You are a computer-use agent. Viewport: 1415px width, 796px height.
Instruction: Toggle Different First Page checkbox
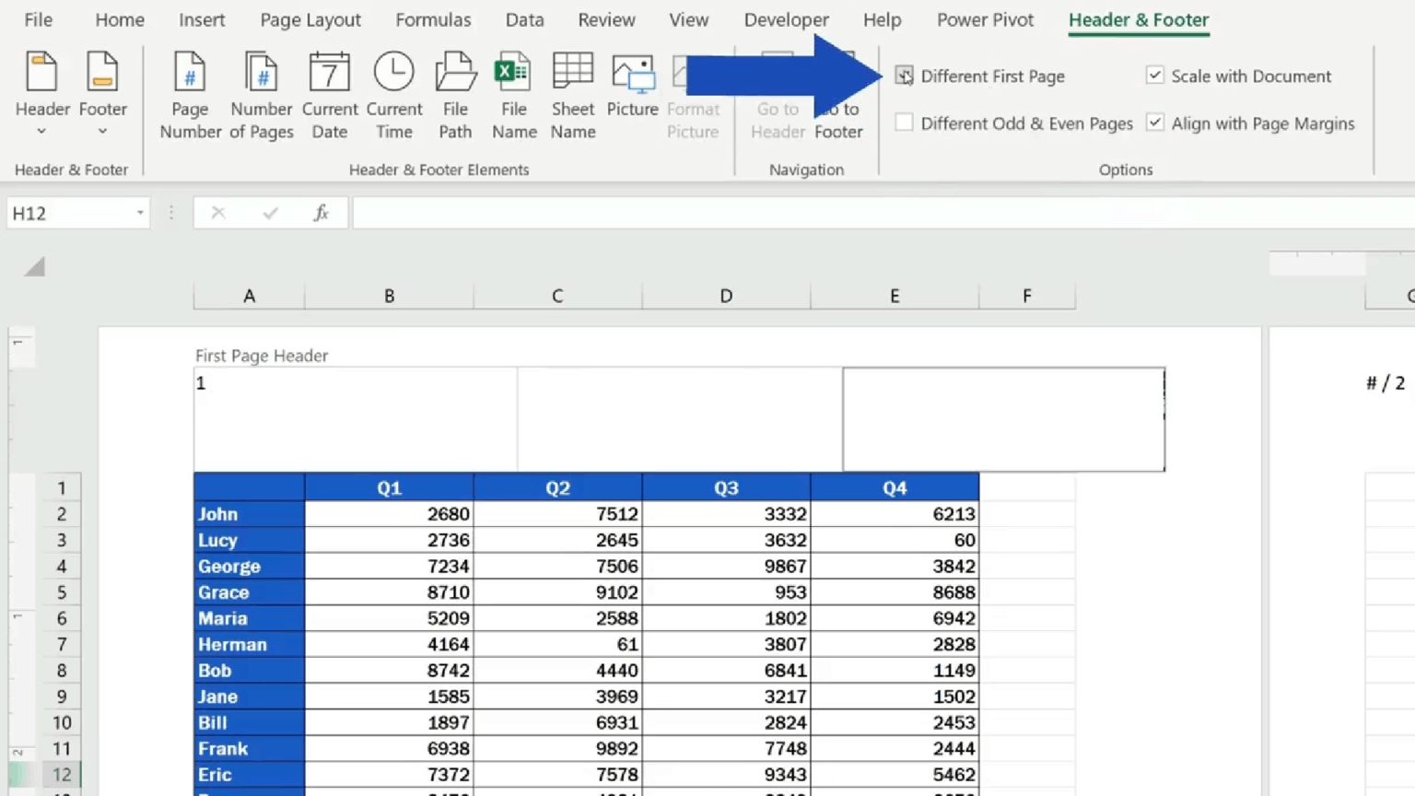tap(905, 76)
